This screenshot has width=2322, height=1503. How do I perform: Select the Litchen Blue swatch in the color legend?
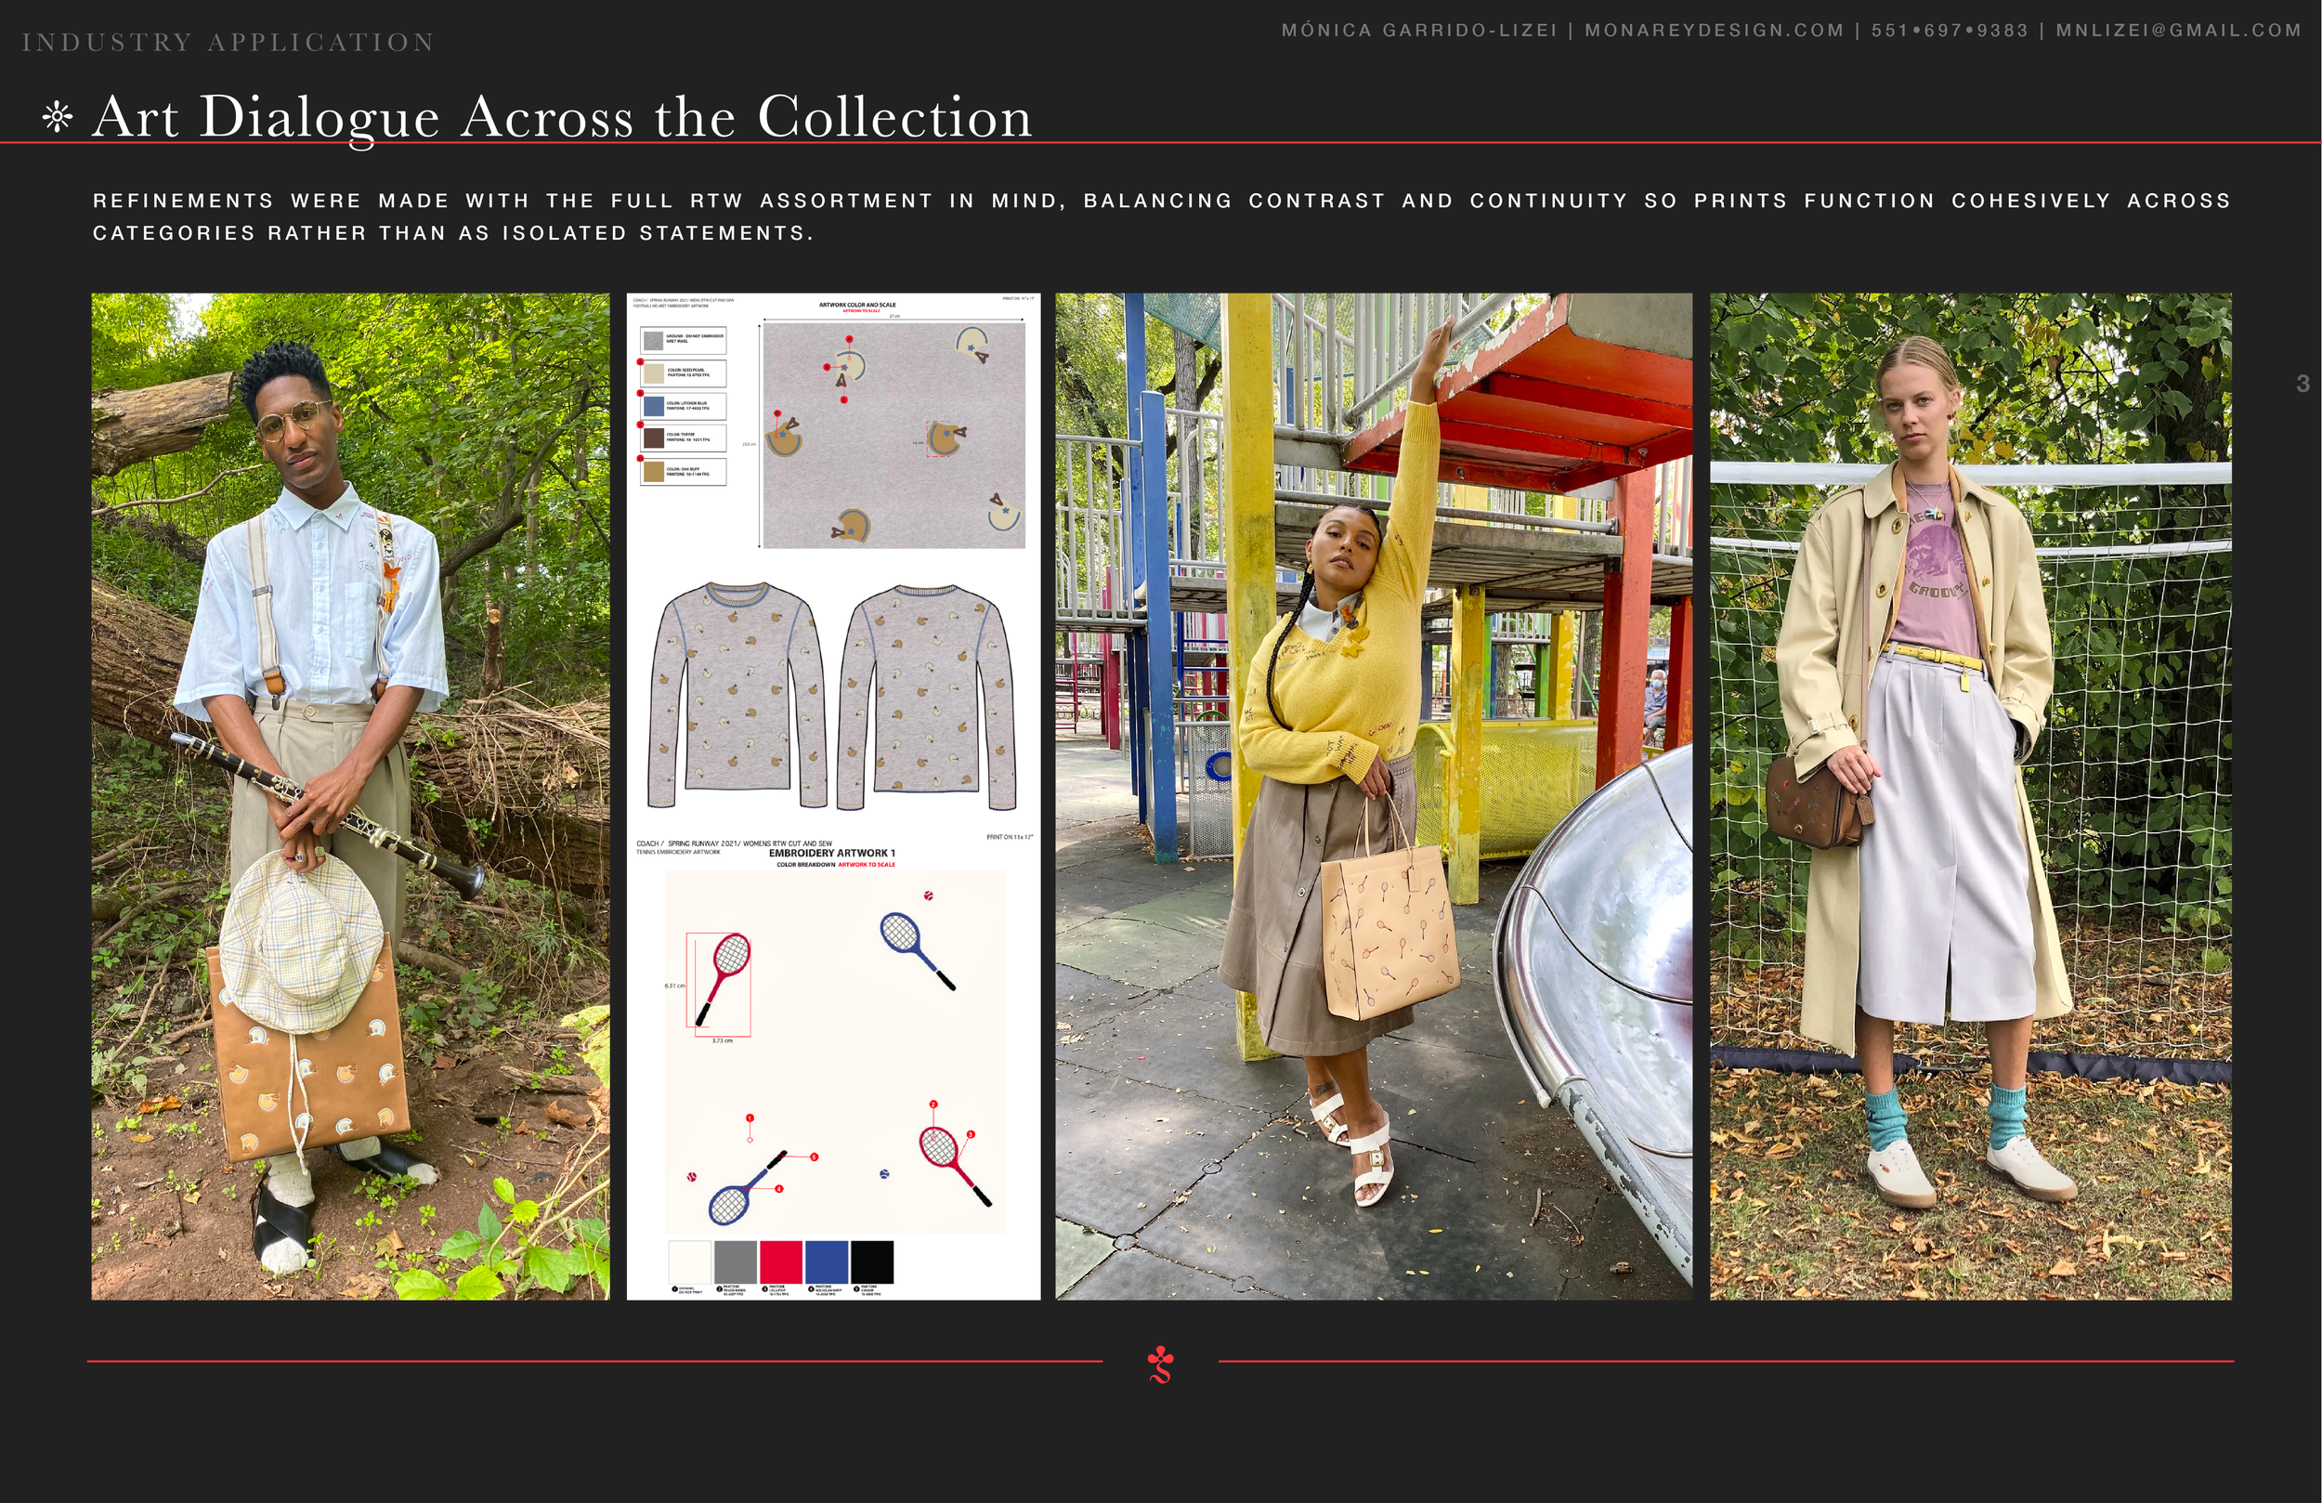656,408
